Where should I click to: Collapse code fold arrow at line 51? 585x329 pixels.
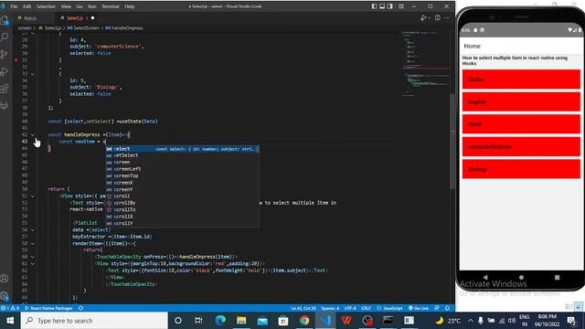33,196
